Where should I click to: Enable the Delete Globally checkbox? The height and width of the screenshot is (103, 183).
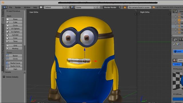[4, 77]
